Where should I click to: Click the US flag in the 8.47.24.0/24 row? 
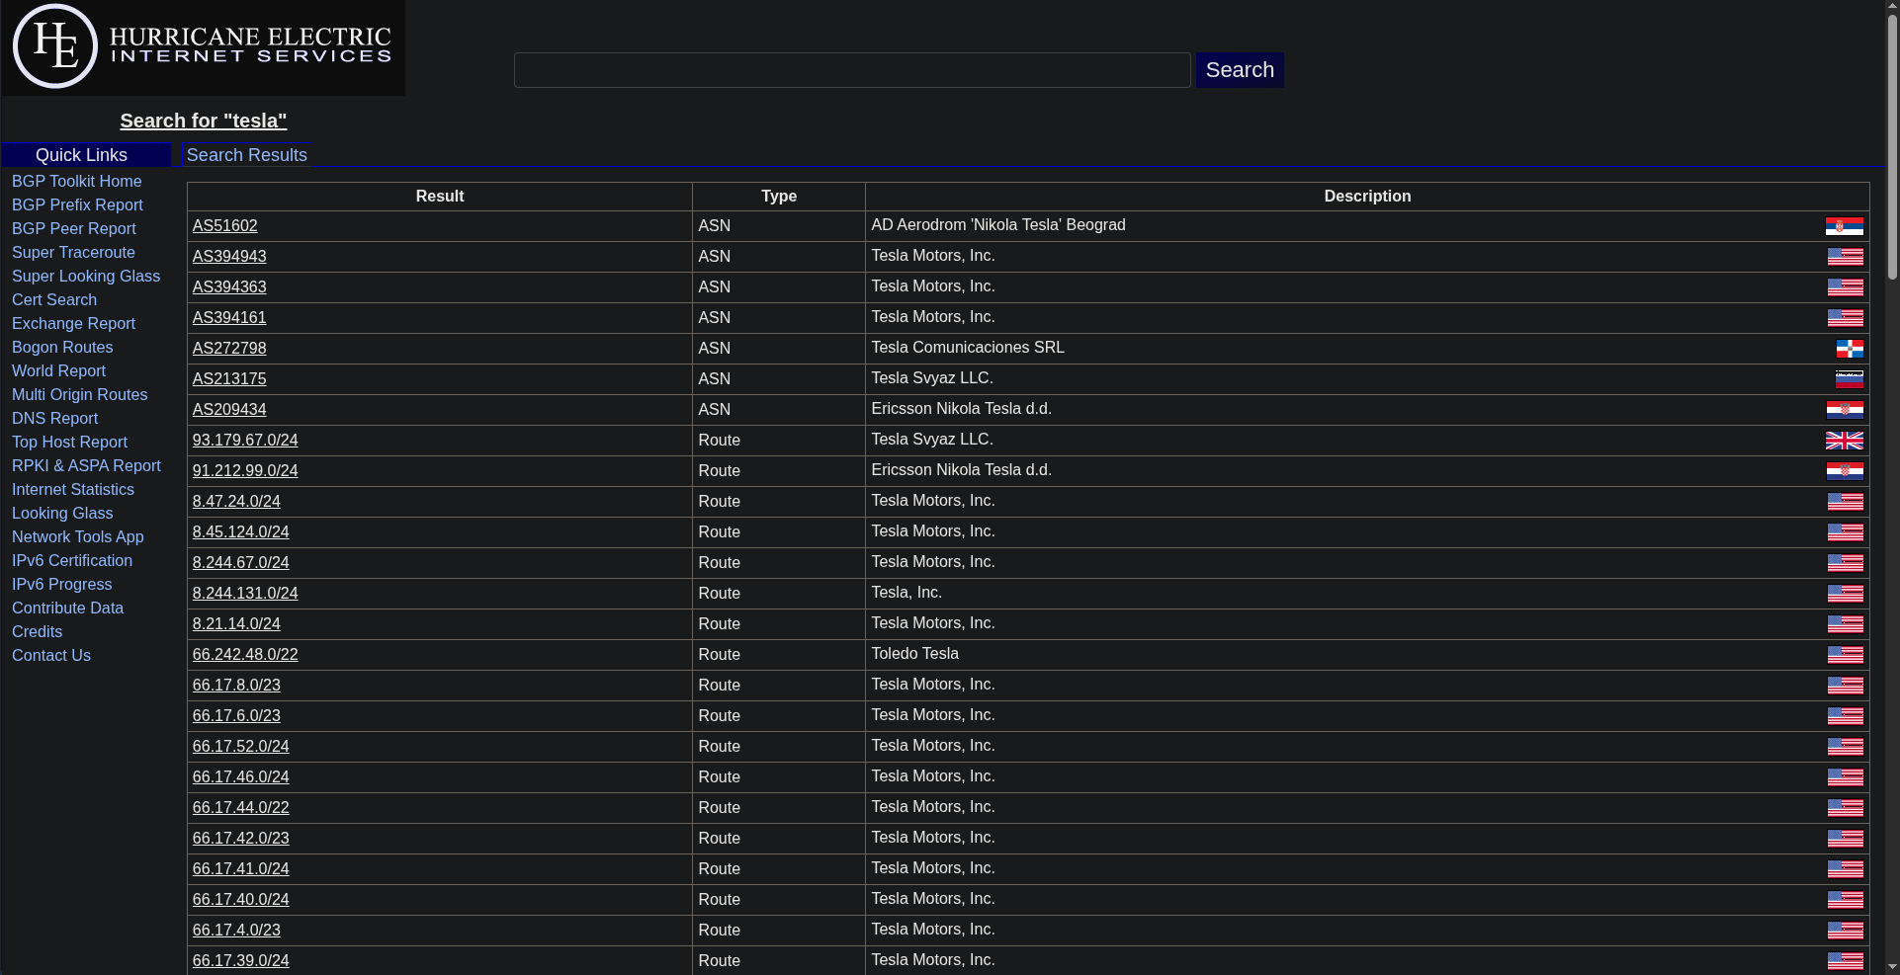[1846, 502]
